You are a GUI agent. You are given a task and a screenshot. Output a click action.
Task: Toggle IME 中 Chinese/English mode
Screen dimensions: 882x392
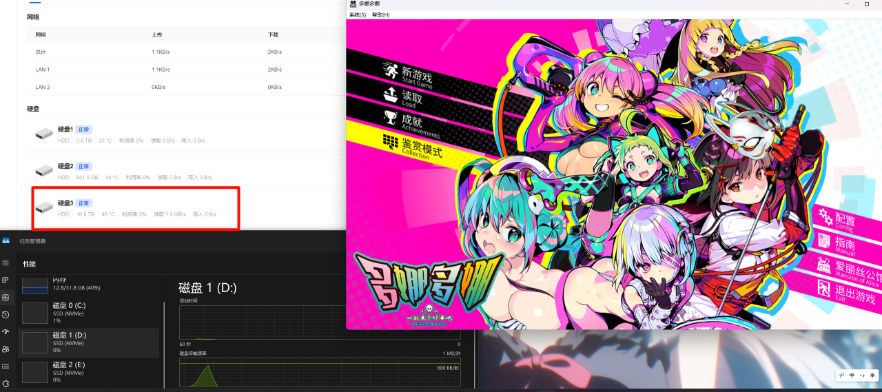point(852,375)
